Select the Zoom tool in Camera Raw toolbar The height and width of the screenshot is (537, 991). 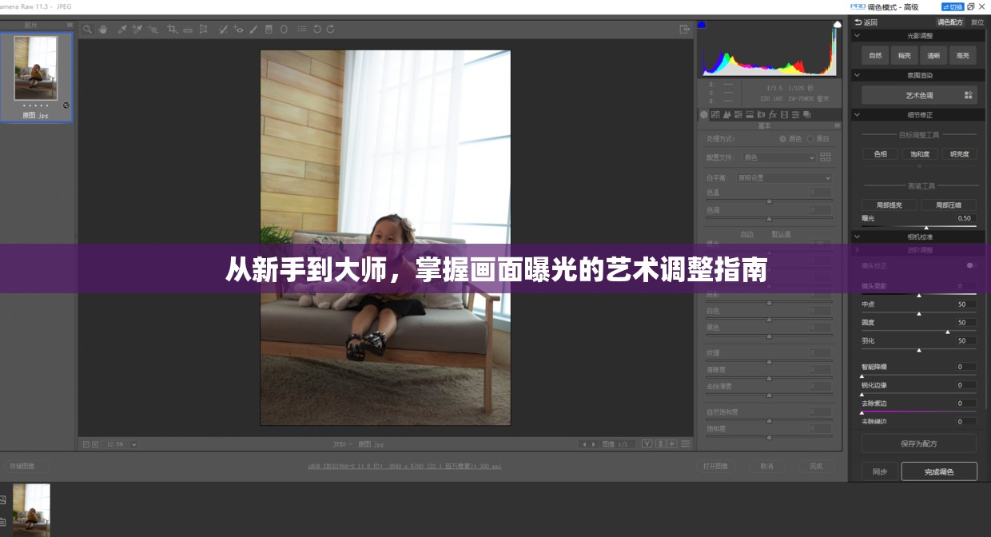87,29
